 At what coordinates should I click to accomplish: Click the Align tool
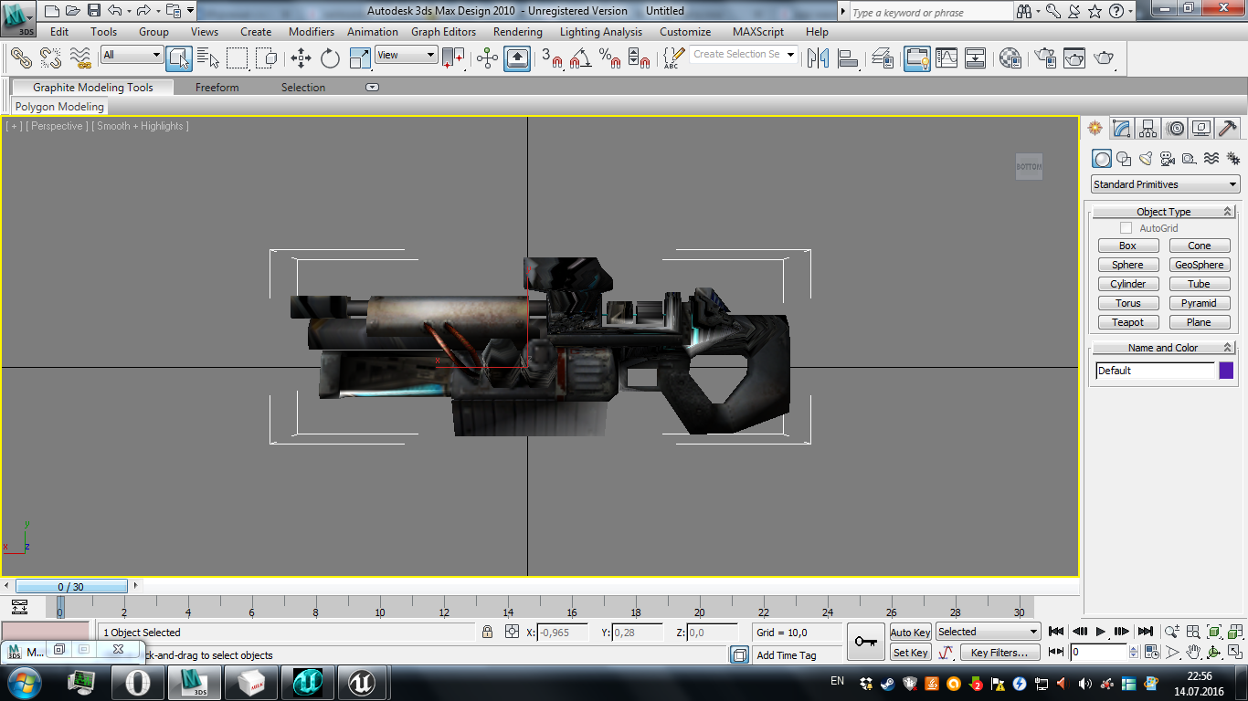click(848, 58)
